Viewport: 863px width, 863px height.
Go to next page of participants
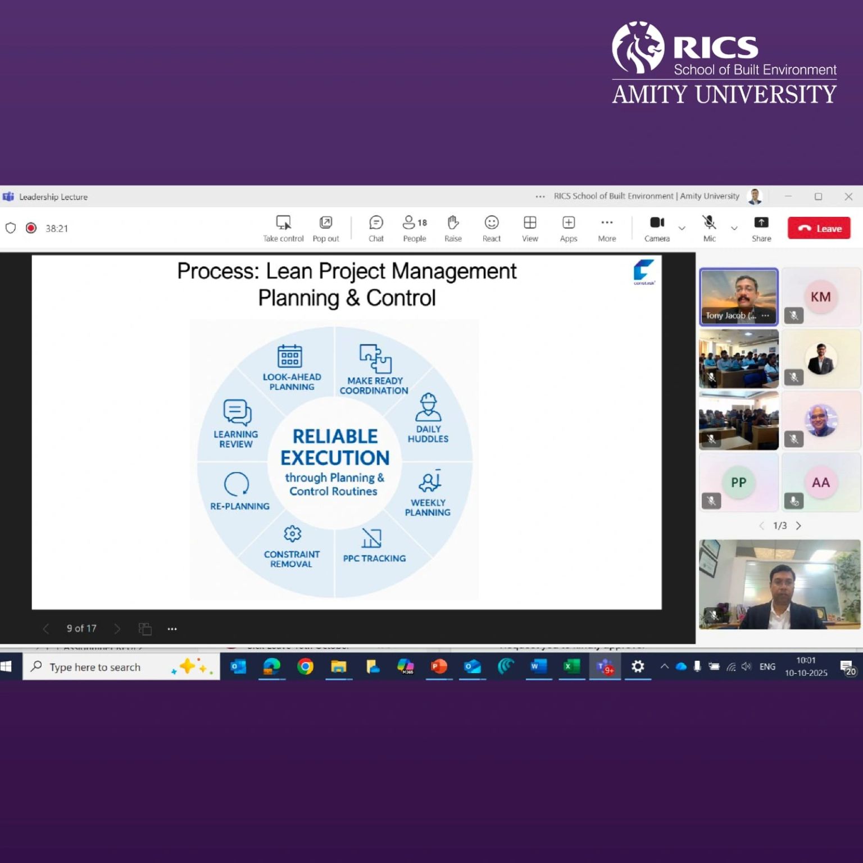pos(798,526)
